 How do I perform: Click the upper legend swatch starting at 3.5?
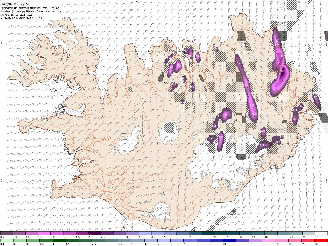(x=132, y=233)
